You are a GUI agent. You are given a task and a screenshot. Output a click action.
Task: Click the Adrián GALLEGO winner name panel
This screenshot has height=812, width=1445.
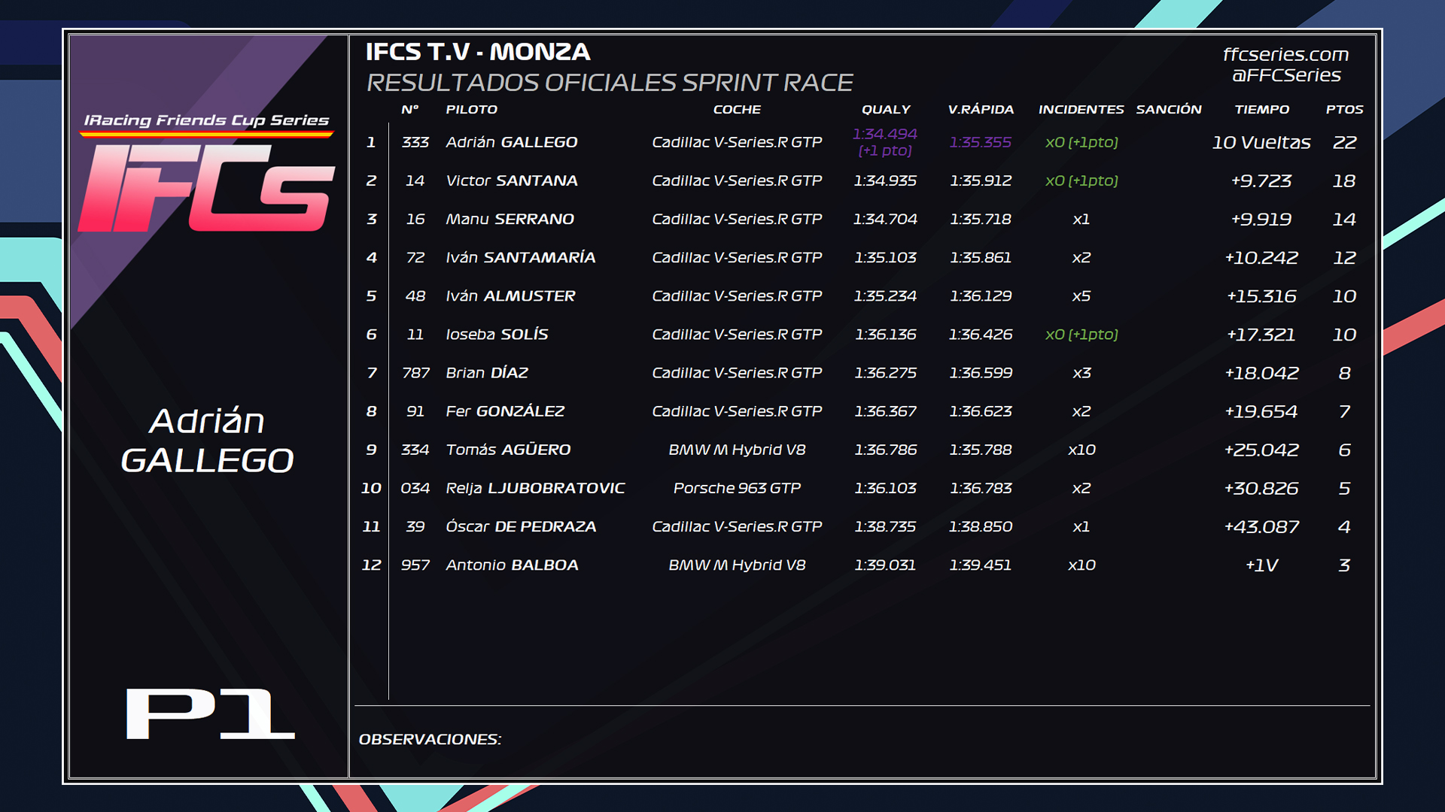coord(207,441)
